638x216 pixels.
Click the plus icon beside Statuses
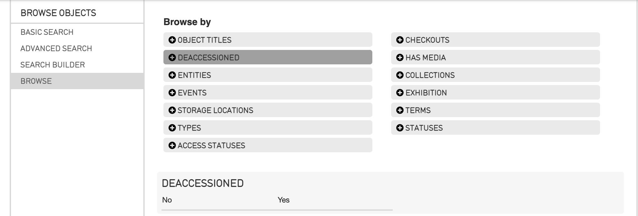[400, 128]
